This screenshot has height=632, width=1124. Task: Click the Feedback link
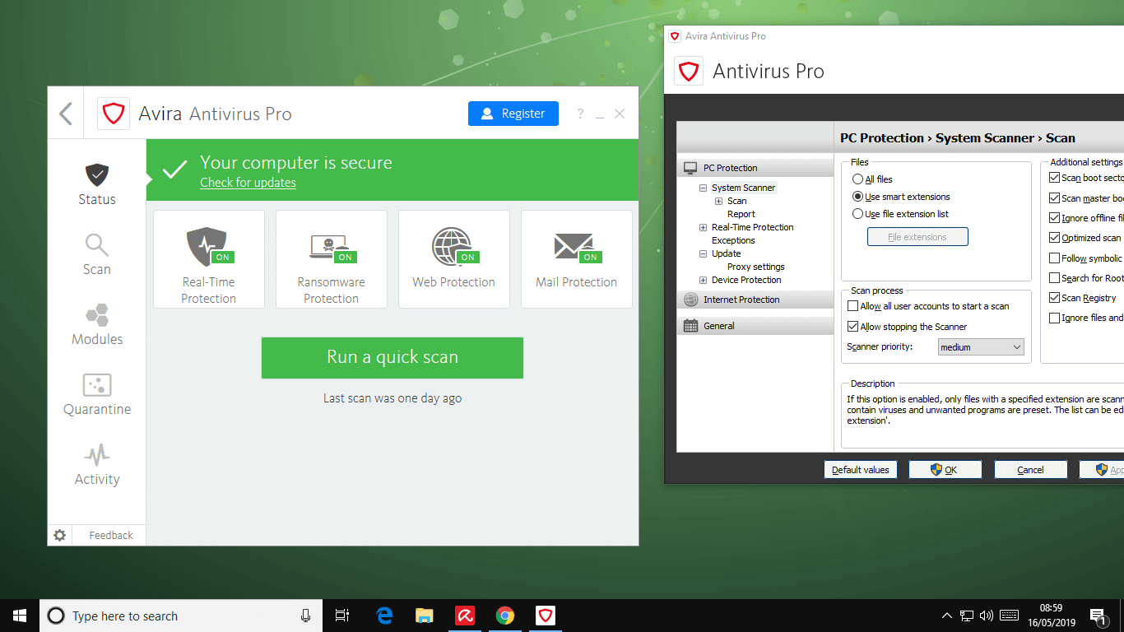tap(111, 535)
